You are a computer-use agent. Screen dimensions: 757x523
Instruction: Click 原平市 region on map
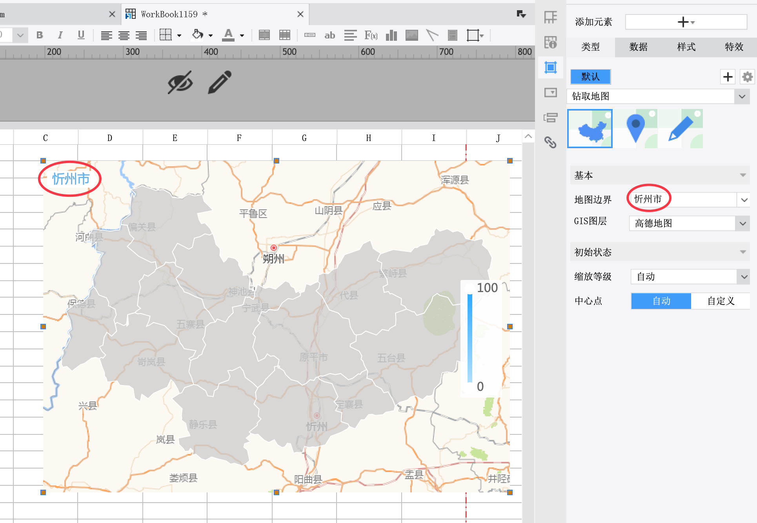coord(313,357)
